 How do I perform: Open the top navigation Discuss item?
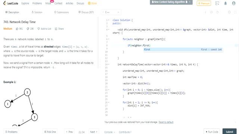(x=80, y=3)
